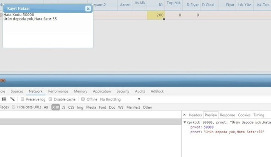Image resolution: width=271 pixels, height=157 pixels.
Task: Click the Top.Mik column header
Action: pos(174,5)
